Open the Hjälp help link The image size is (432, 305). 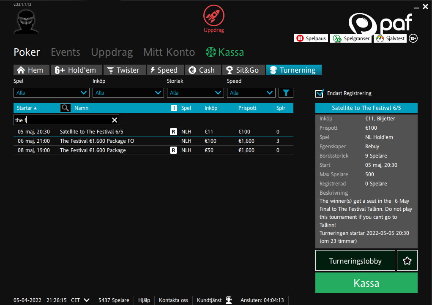point(144,300)
